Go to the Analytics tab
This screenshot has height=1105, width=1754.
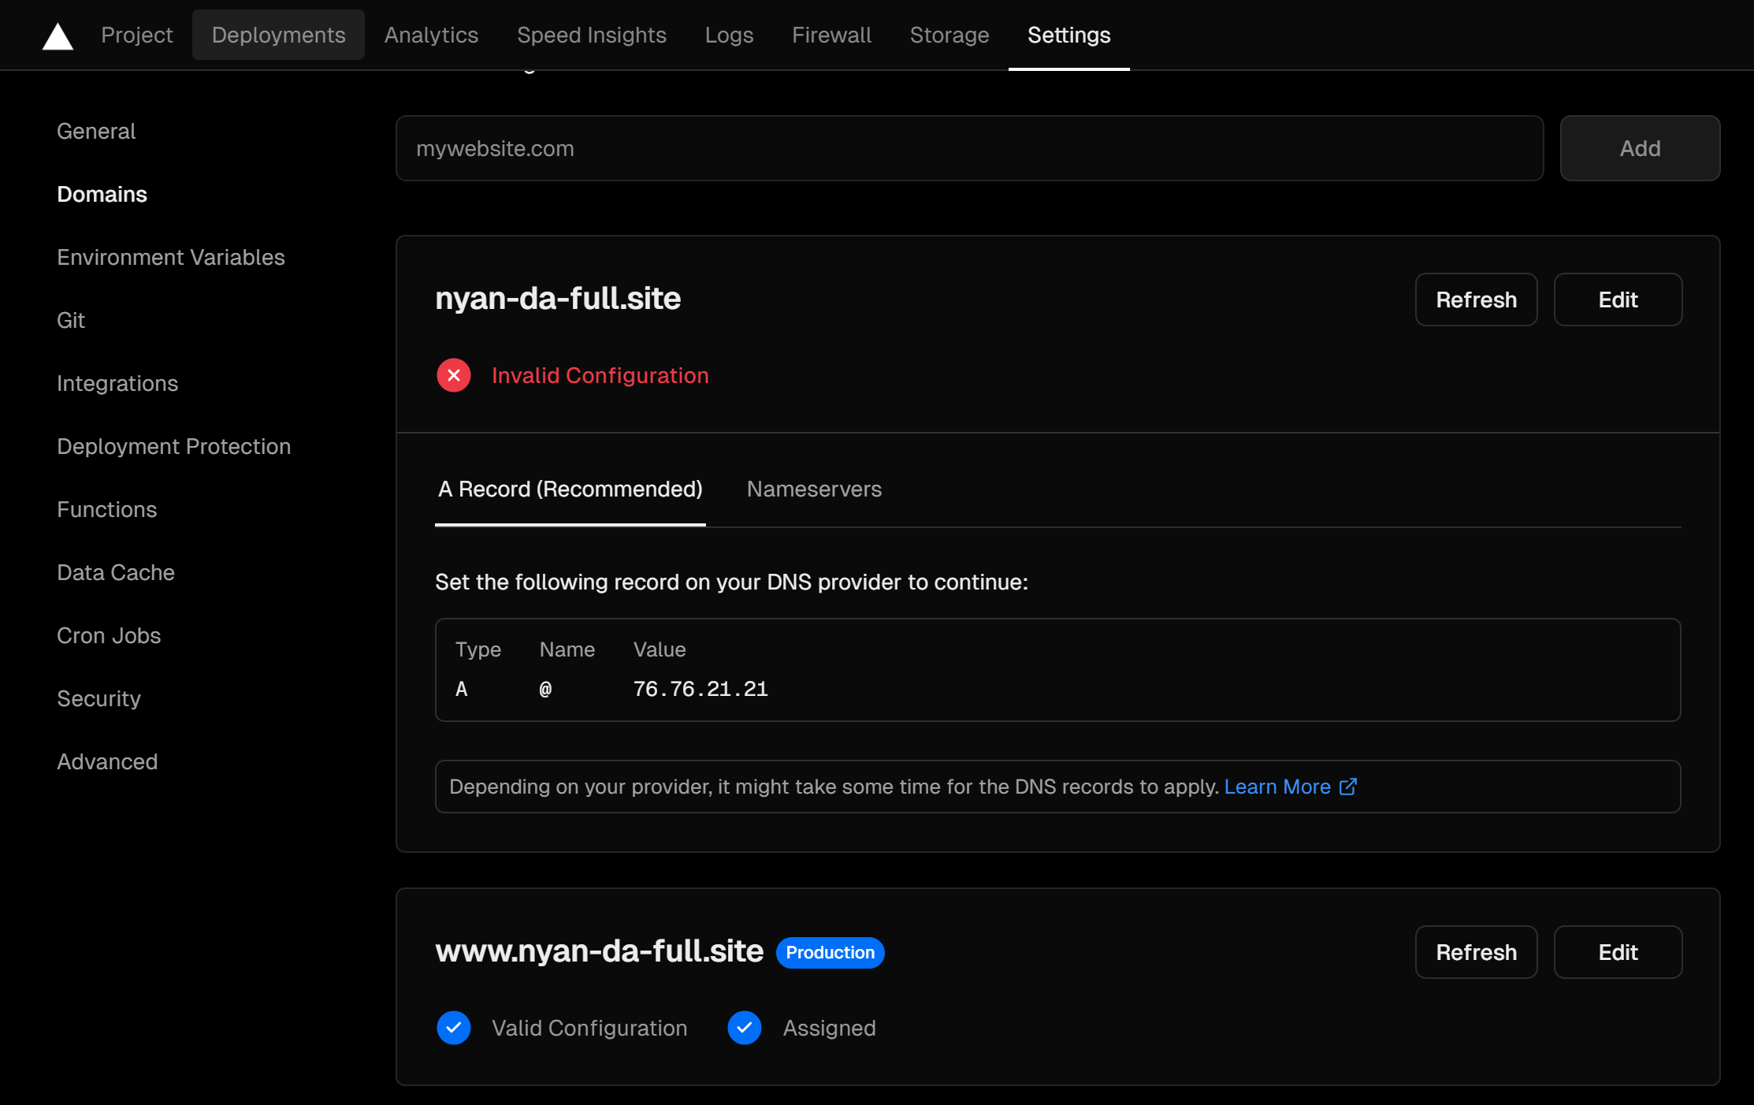tap(431, 35)
